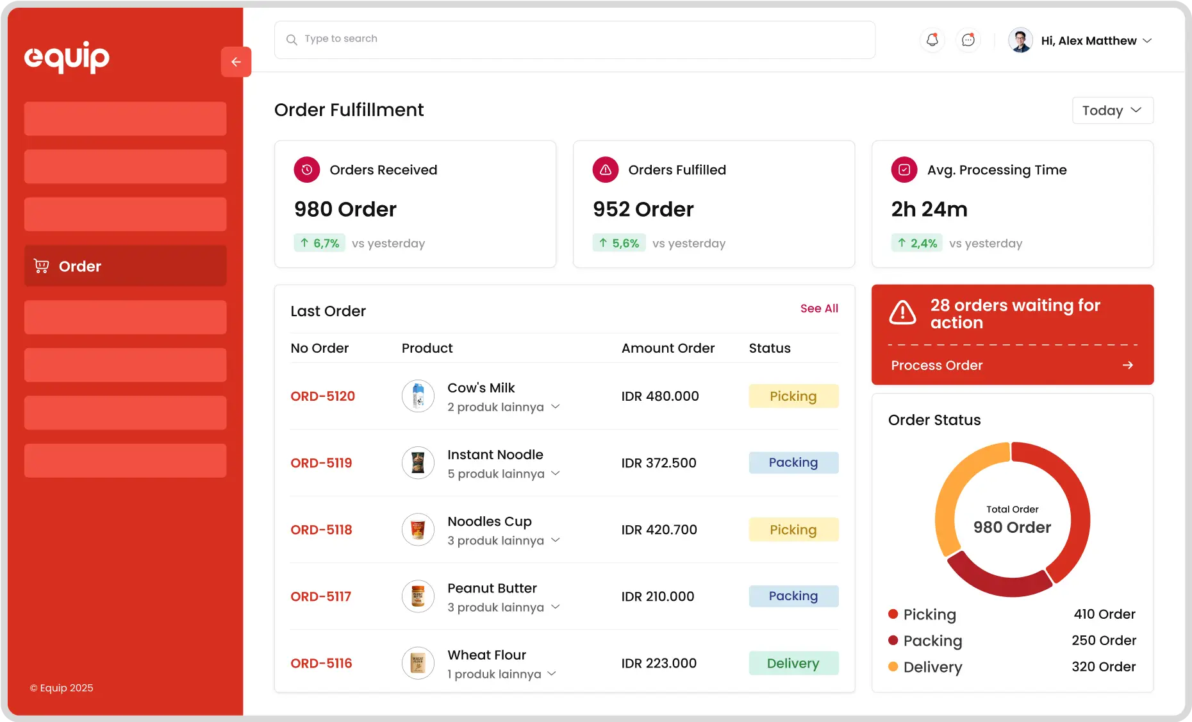Screen dimensions: 1192x722
Task: Click the notification bell icon
Action: [x=932, y=40]
